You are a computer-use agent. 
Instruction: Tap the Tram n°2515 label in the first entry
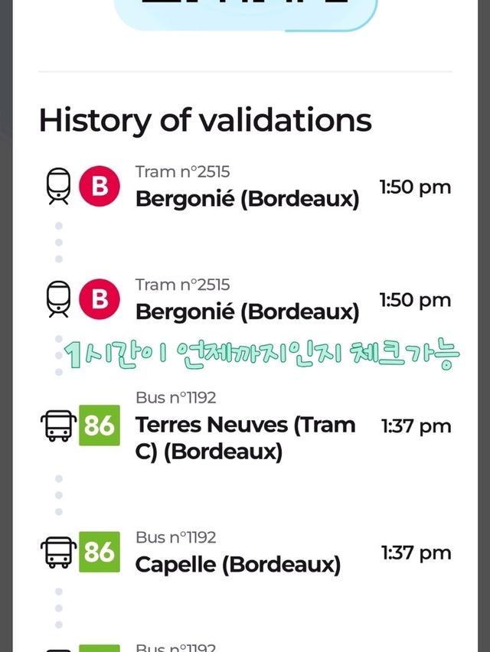(x=182, y=171)
